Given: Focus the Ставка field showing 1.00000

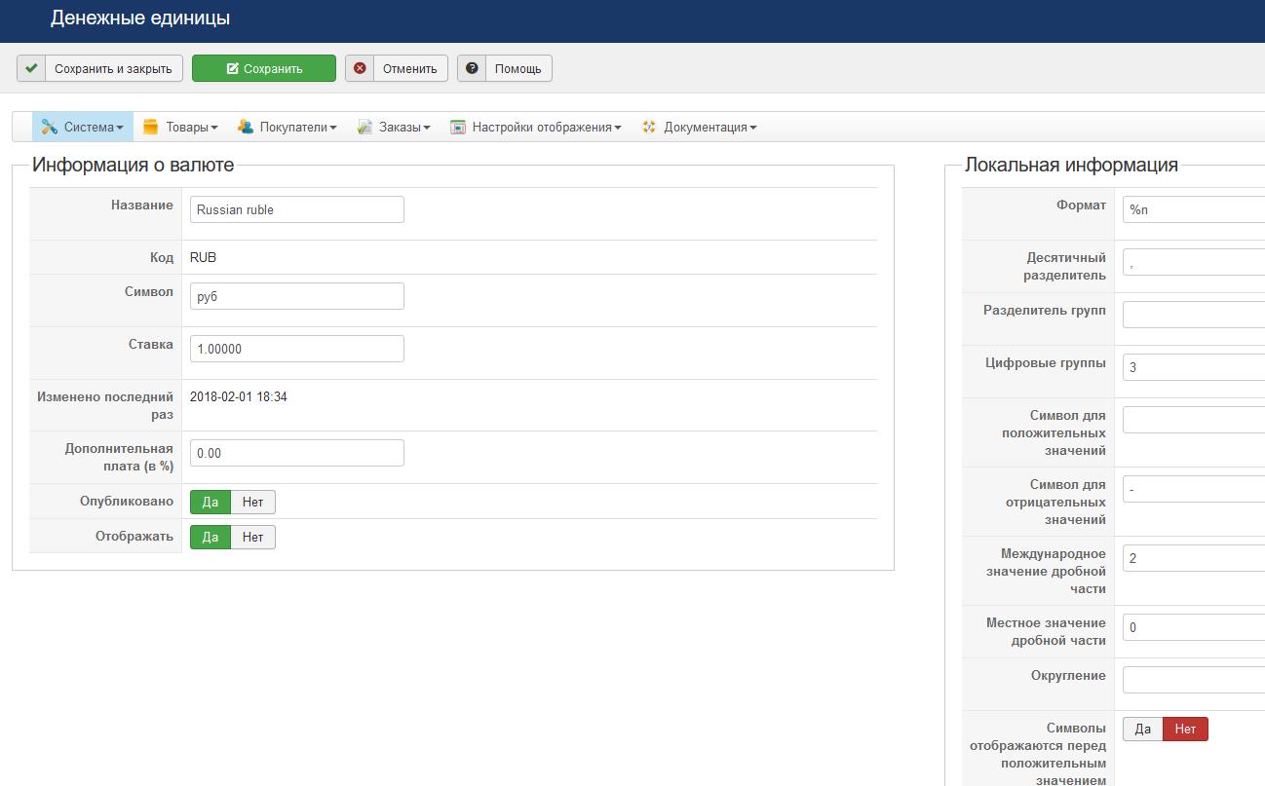Looking at the screenshot, I should [x=297, y=349].
